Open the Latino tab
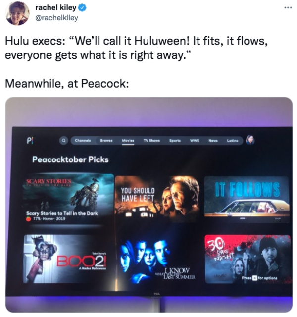This screenshot has width=297, height=317. click(233, 140)
